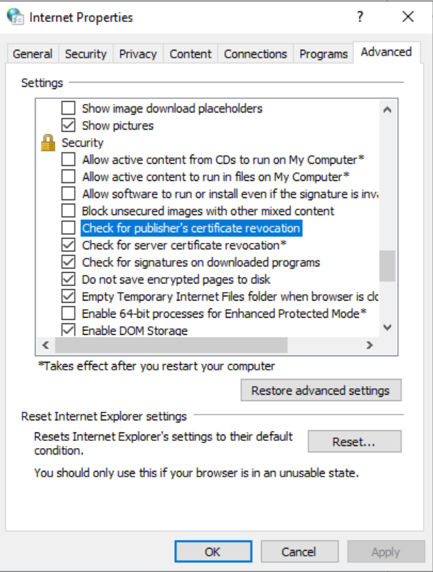Click the question mark help button

(360, 17)
